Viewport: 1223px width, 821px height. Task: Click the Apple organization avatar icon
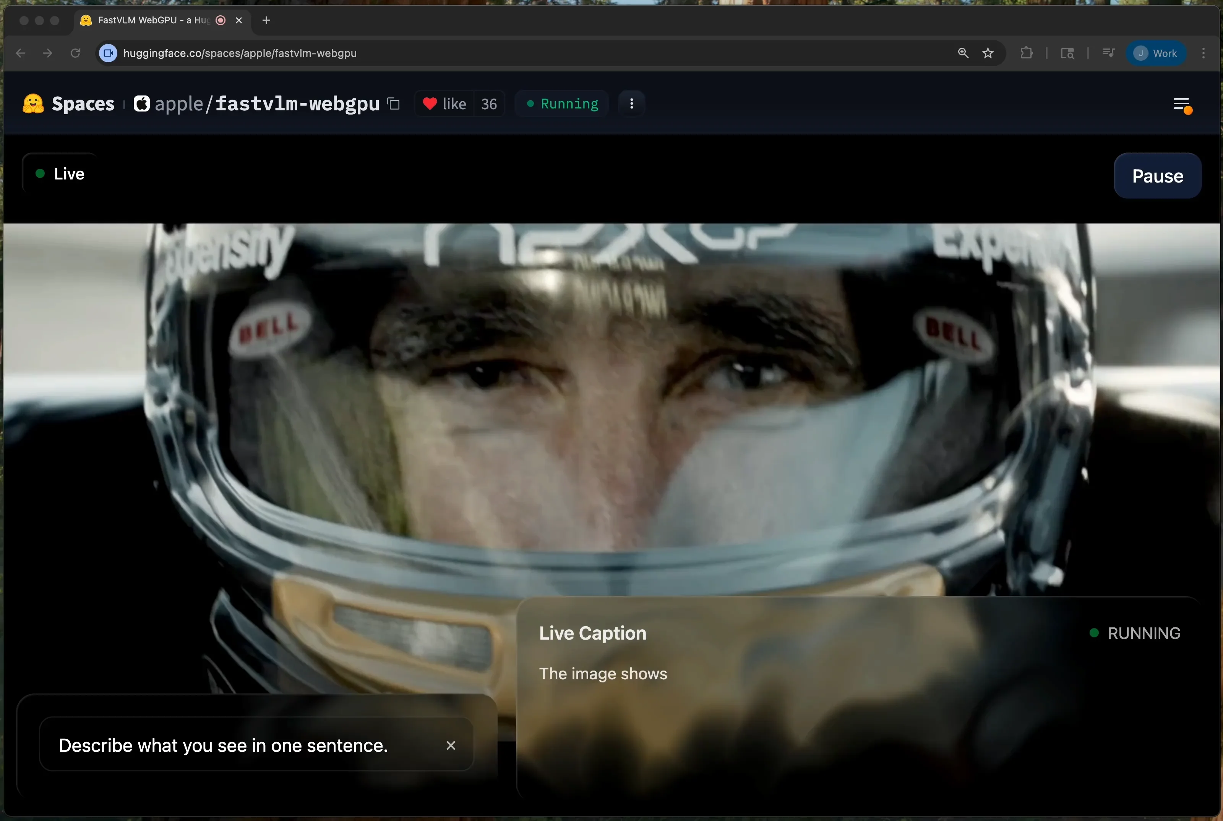click(x=141, y=103)
